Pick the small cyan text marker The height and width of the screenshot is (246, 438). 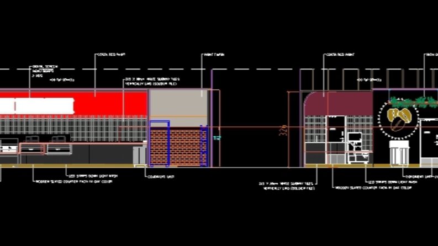(x=217, y=137)
